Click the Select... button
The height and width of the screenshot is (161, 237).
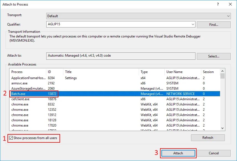tap(213, 56)
